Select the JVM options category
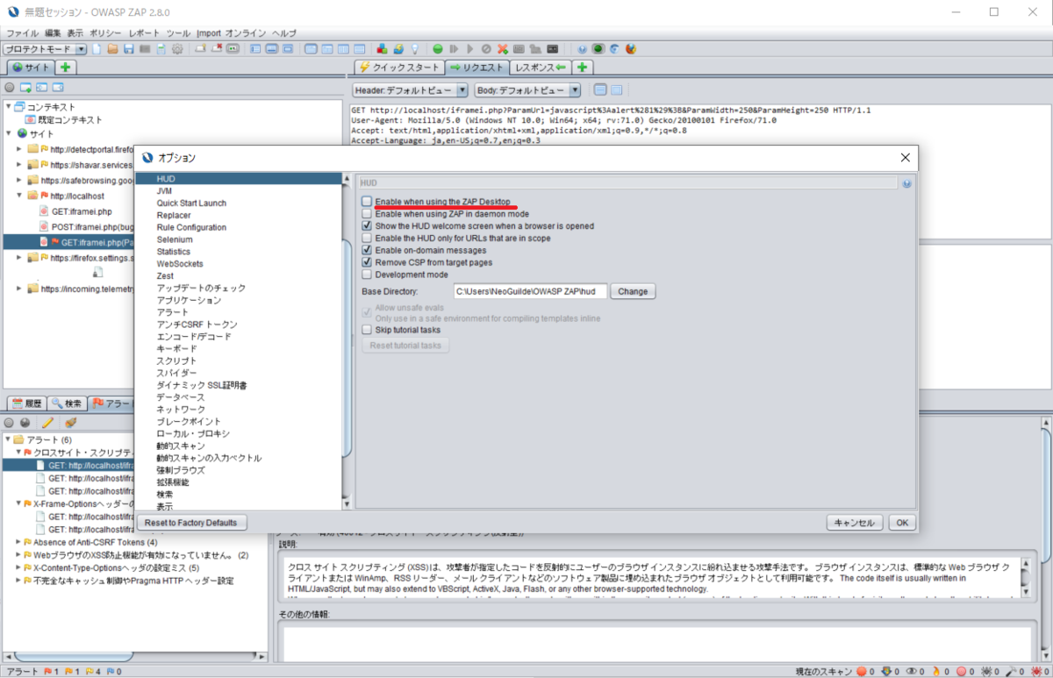This screenshot has height=678, width=1053. point(164,190)
